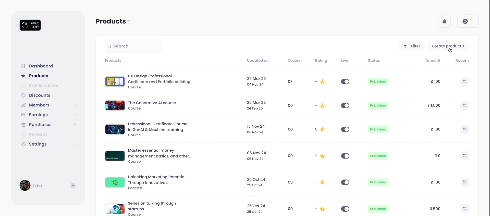Click the product Search field
This screenshot has width=490, height=216.
pyautogui.click(x=134, y=46)
